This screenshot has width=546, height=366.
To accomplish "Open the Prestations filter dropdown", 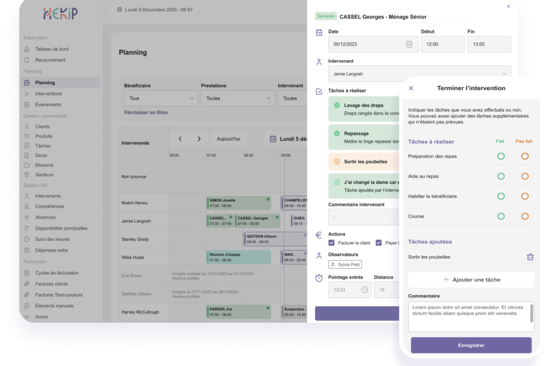I will coord(238,98).
